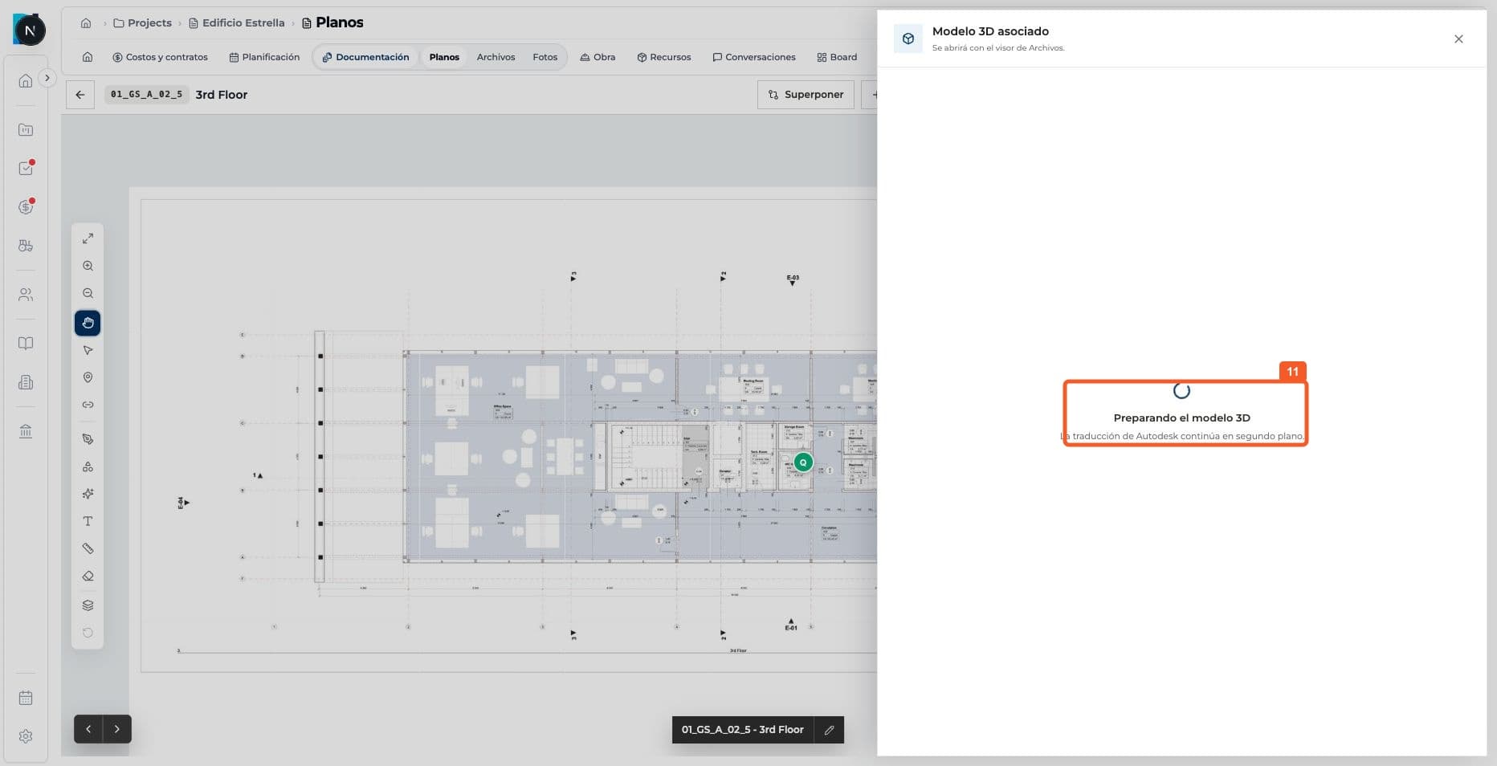Choose the pointer selection tool
The image size is (1497, 766).
coord(88,350)
